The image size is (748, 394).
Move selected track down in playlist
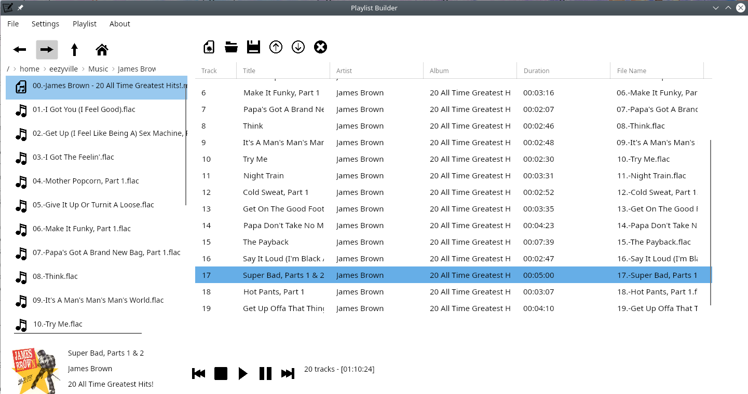tap(298, 47)
